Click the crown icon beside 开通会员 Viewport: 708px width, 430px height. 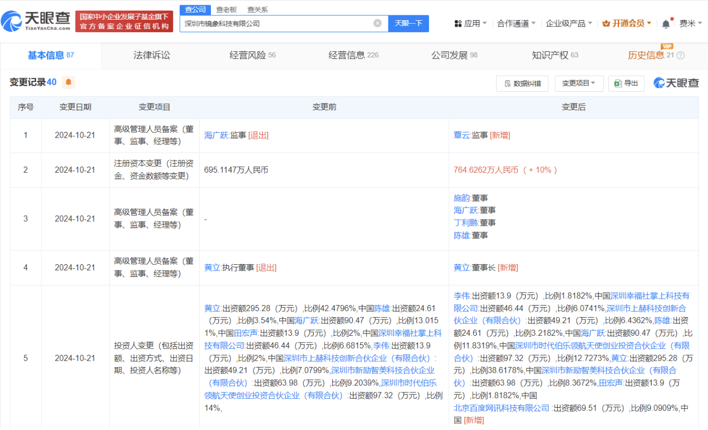point(606,23)
